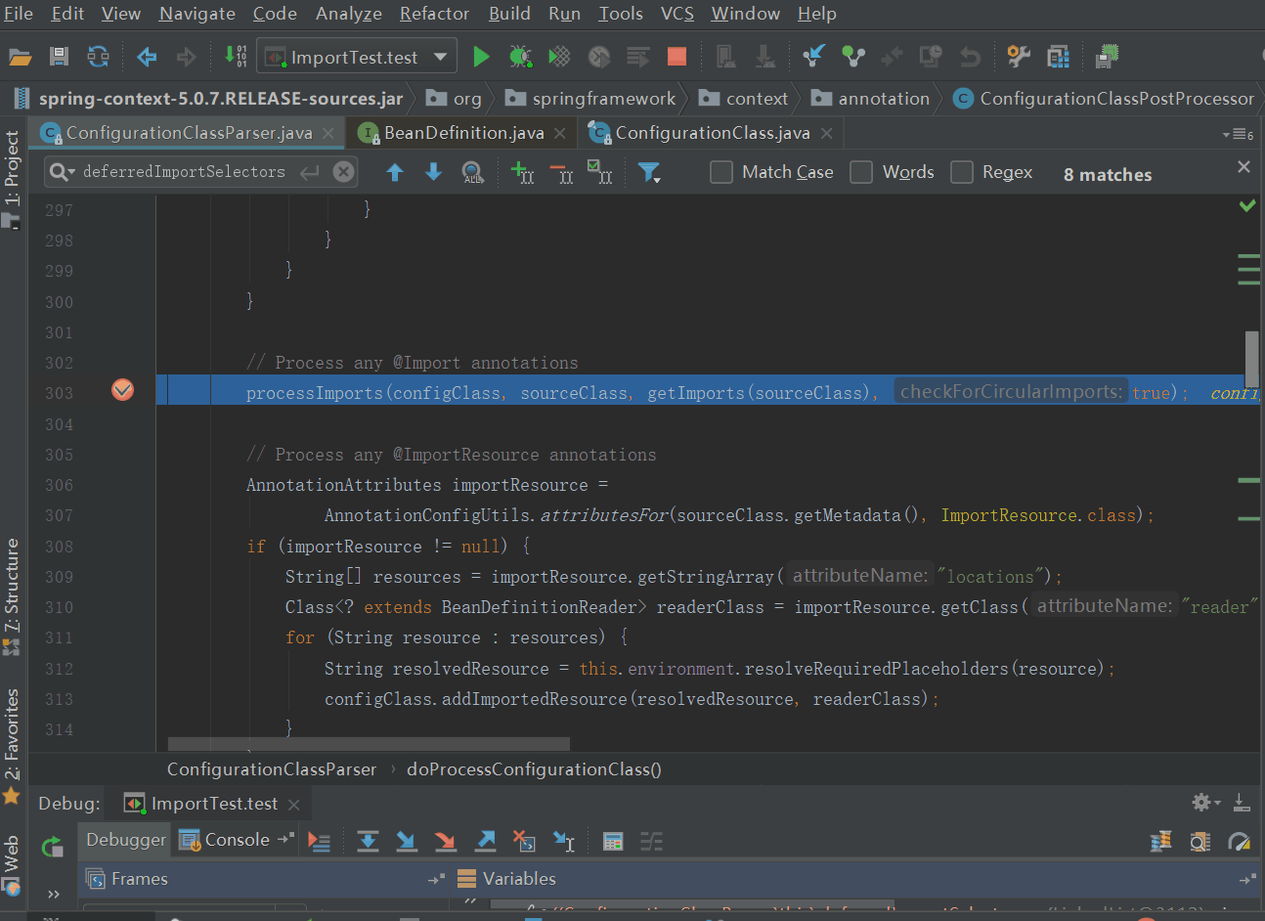Open the Favorites tool window sidebar button
Screen dimensions: 1265x921
point(12,746)
